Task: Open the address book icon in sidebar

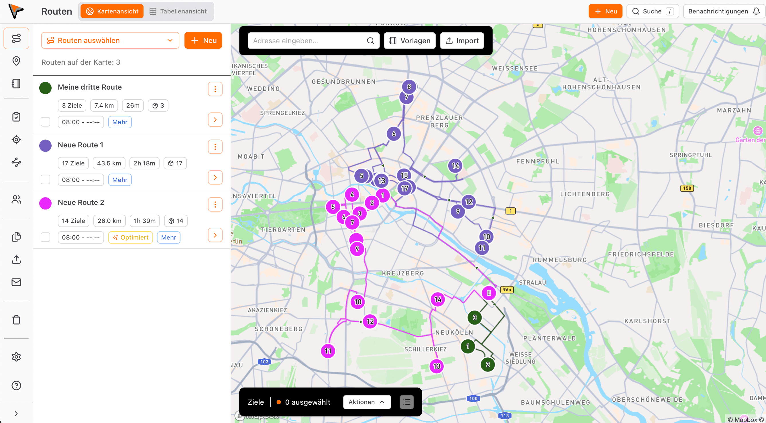Action: tap(16, 84)
